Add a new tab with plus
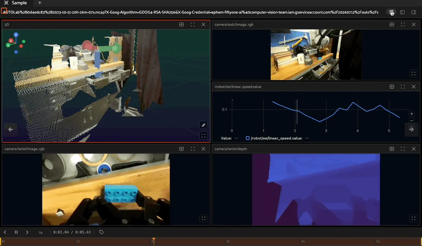The width and height of the screenshot is (422, 246). [40, 3]
